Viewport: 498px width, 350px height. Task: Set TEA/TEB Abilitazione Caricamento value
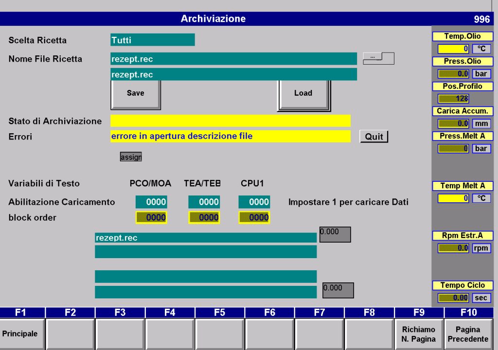(204, 202)
